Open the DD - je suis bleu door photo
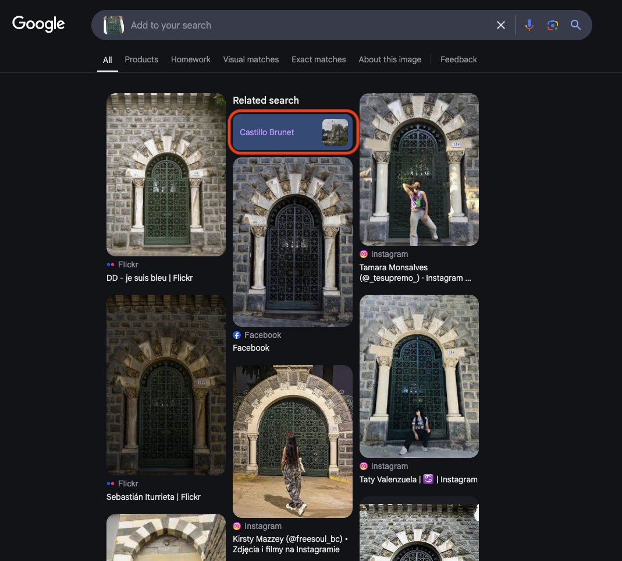Viewport: 622px width, 561px height. pyautogui.click(x=166, y=175)
